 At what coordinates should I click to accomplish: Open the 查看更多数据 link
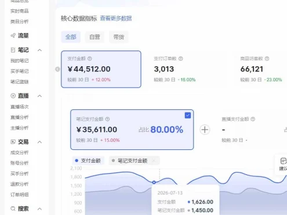tap(116, 19)
